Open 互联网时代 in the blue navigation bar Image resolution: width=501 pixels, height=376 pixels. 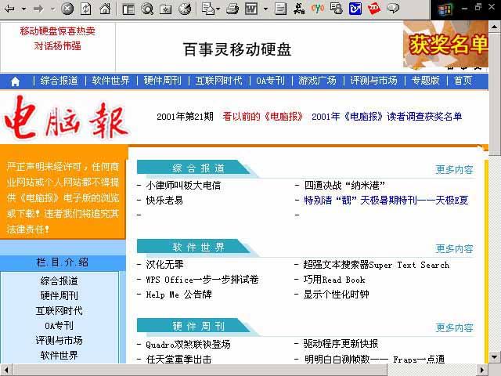219,81
